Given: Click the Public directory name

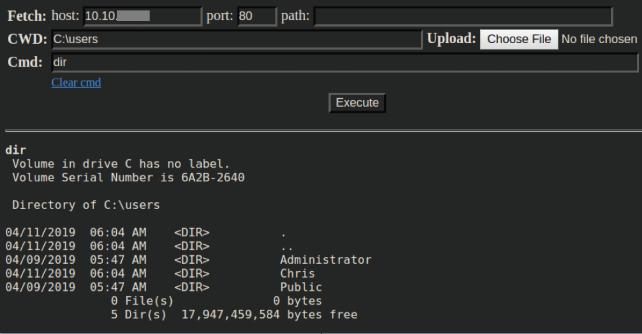Looking at the screenshot, I should click(x=301, y=287).
